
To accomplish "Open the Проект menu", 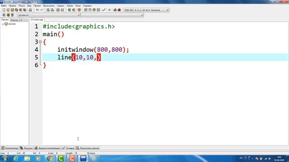I will (37, 6).
